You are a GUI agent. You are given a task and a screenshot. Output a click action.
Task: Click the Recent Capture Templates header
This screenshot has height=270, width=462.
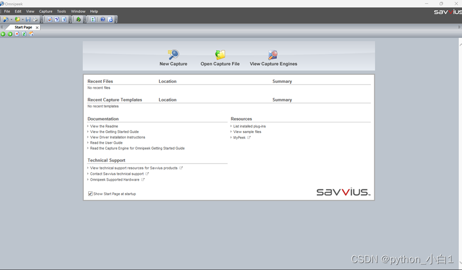[115, 100]
